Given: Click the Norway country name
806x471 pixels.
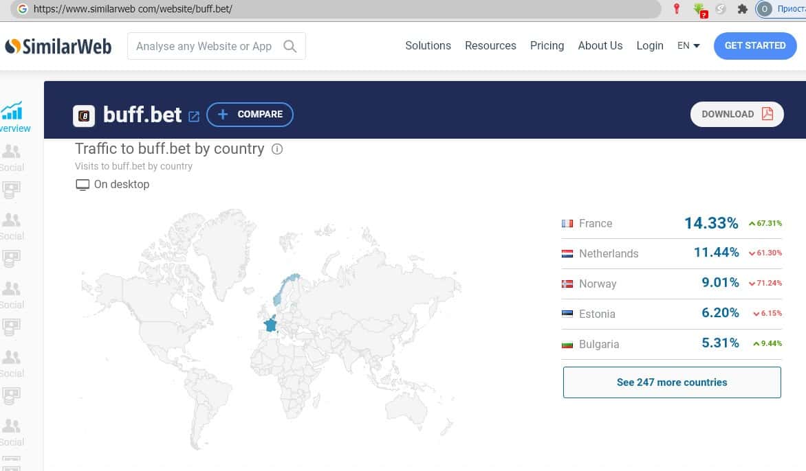Looking at the screenshot, I should click(598, 284).
